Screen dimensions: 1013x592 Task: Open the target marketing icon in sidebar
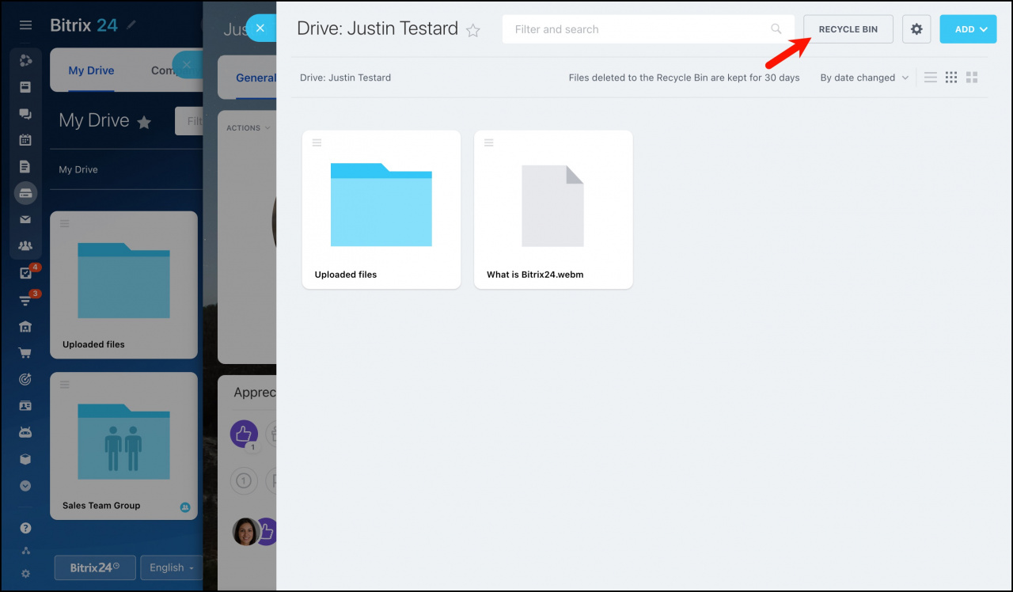pyautogui.click(x=25, y=379)
